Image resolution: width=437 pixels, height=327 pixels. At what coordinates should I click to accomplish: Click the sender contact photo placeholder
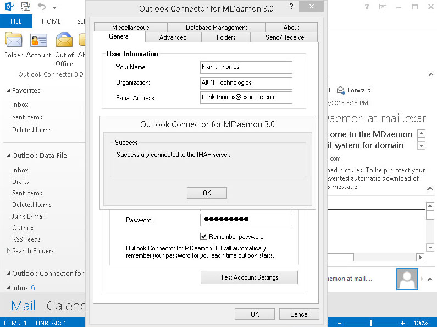tap(407, 279)
